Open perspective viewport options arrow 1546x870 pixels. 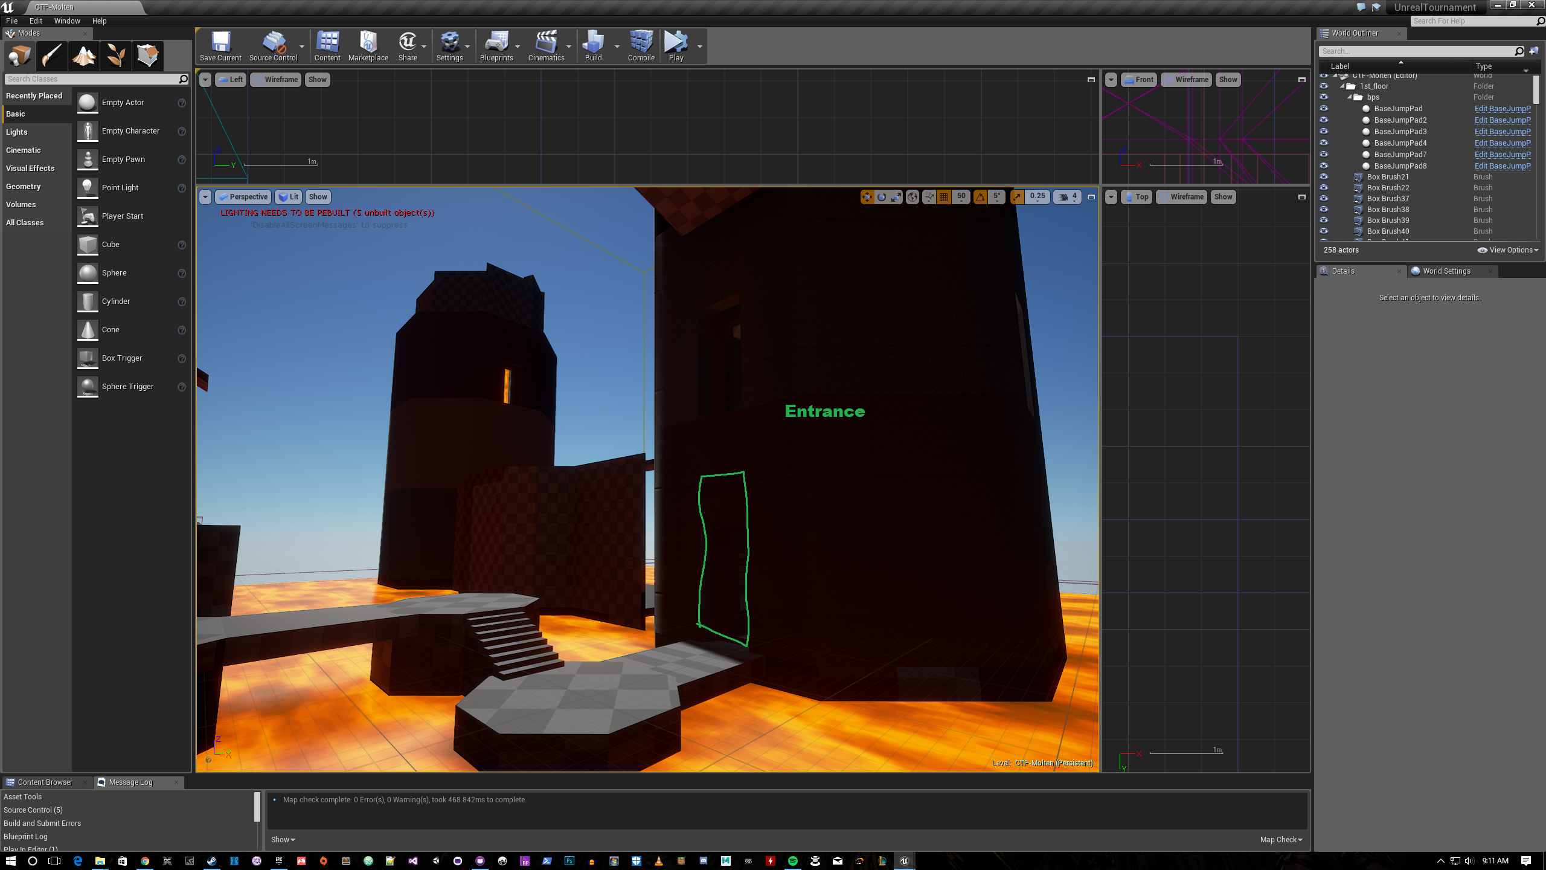point(205,197)
